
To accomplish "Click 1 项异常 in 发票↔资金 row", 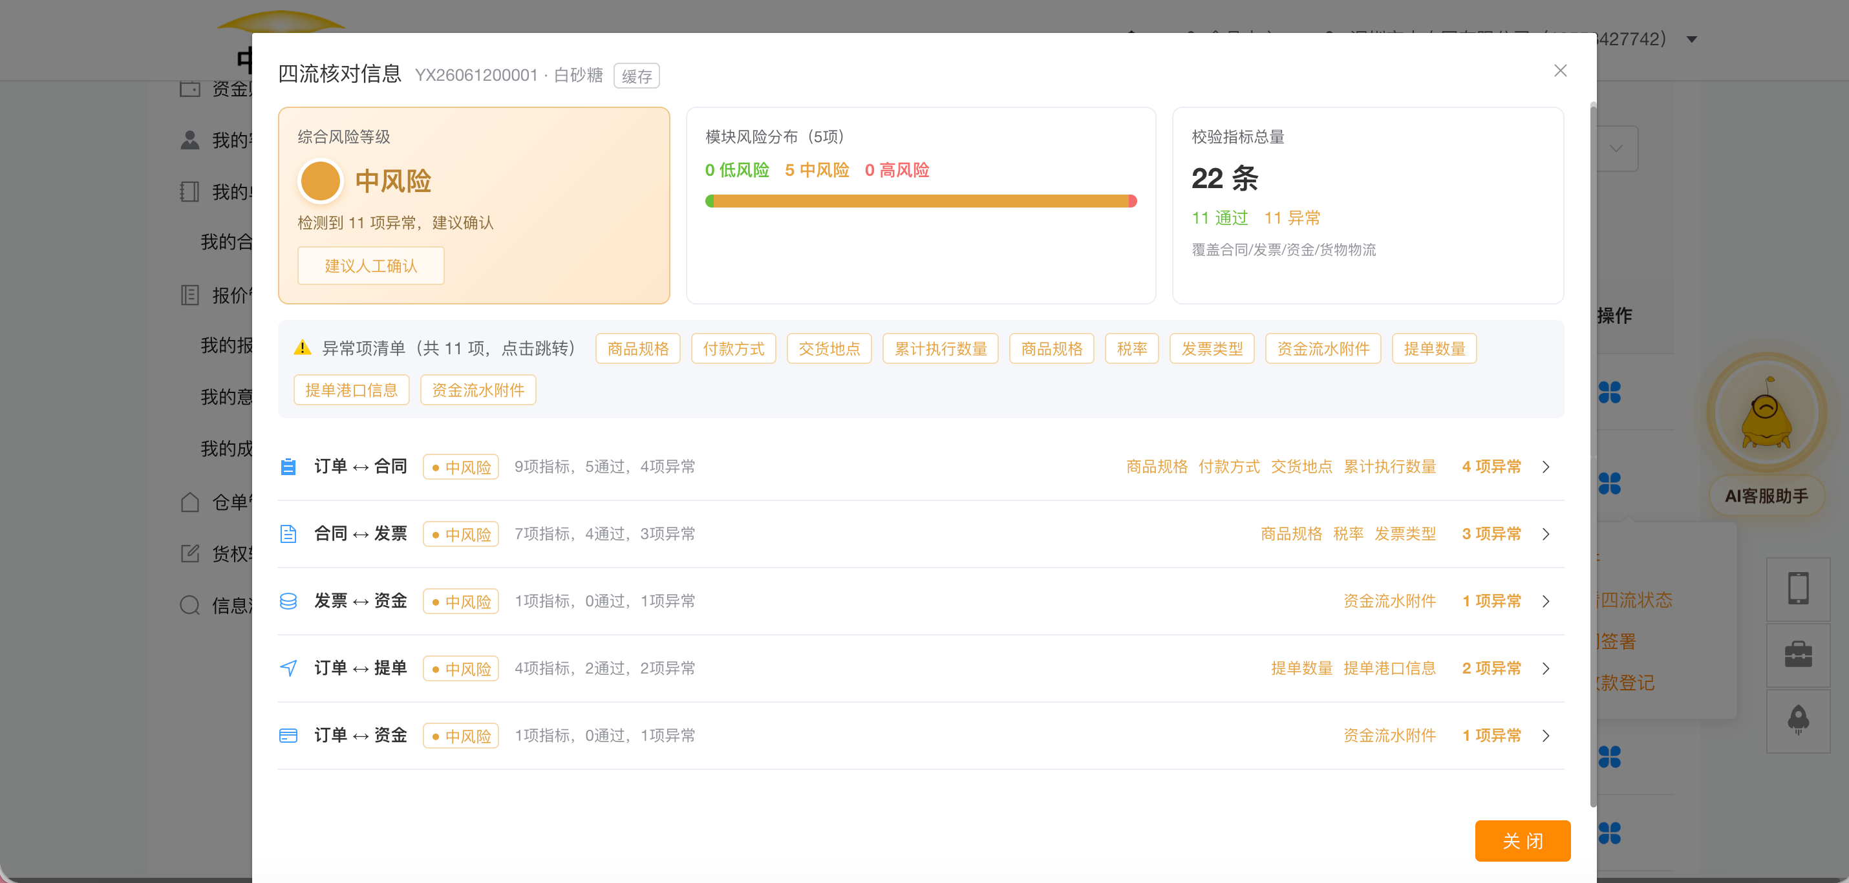I will (x=1491, y=601).
